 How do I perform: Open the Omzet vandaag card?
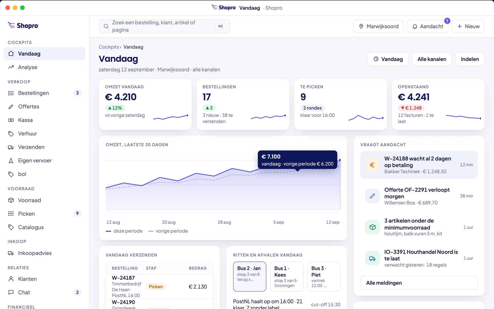pyautogui.click(x=145, y=104)
